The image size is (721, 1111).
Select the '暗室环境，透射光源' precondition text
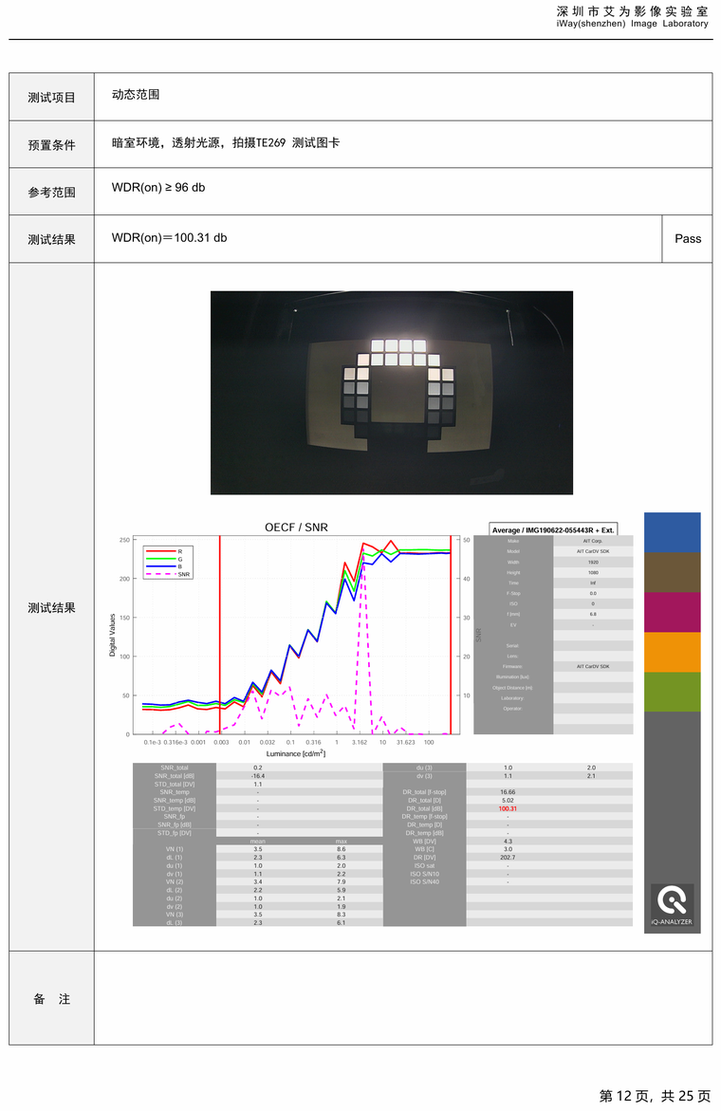pyautogui.click(x=165, y=142)
